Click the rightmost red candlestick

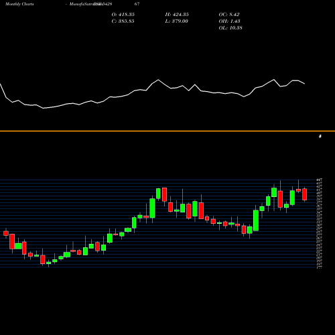tap(305, 194)
